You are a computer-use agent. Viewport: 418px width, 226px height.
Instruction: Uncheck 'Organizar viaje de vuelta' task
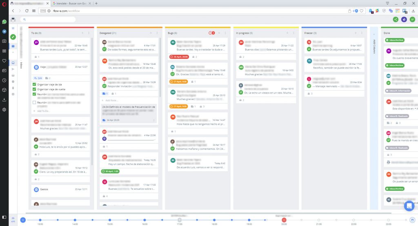click(34, 89)
